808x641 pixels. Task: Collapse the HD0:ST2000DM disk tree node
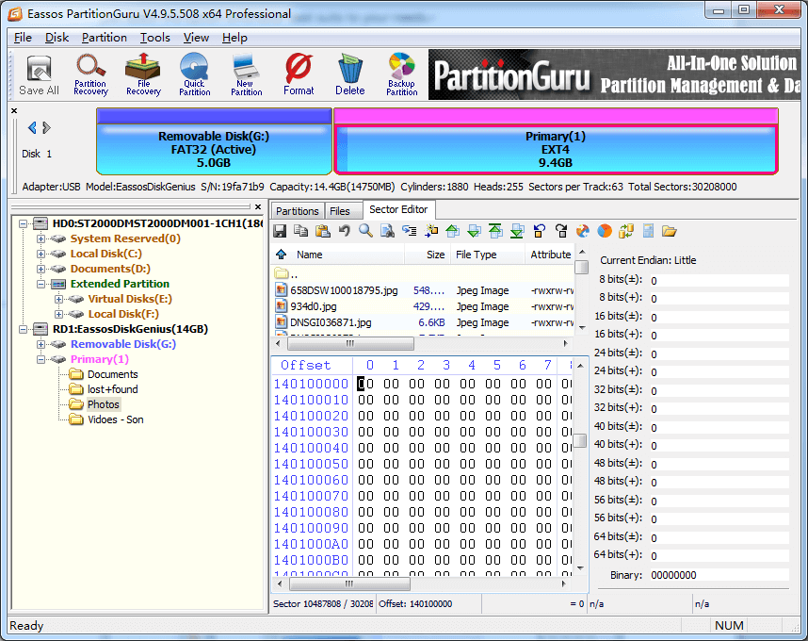point(24,223)
